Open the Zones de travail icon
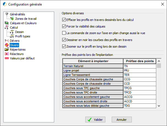Image resolution: width=167 pixels, height=126 pixels. 12,19
